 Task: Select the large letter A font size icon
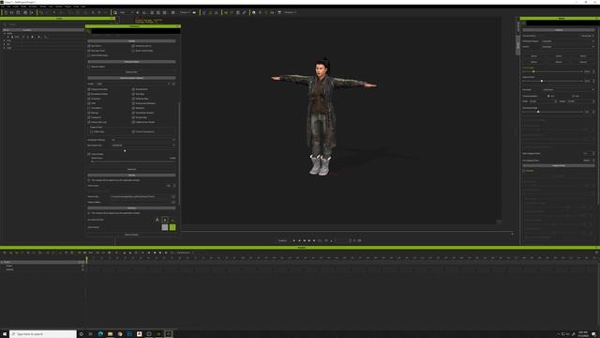(157, 220)
